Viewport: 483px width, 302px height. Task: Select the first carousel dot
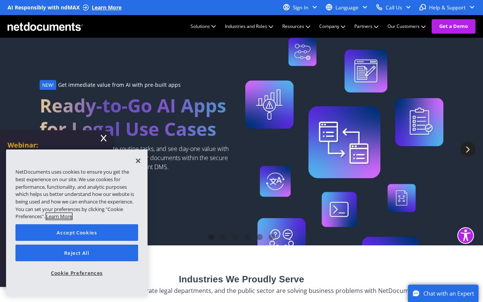211,237
